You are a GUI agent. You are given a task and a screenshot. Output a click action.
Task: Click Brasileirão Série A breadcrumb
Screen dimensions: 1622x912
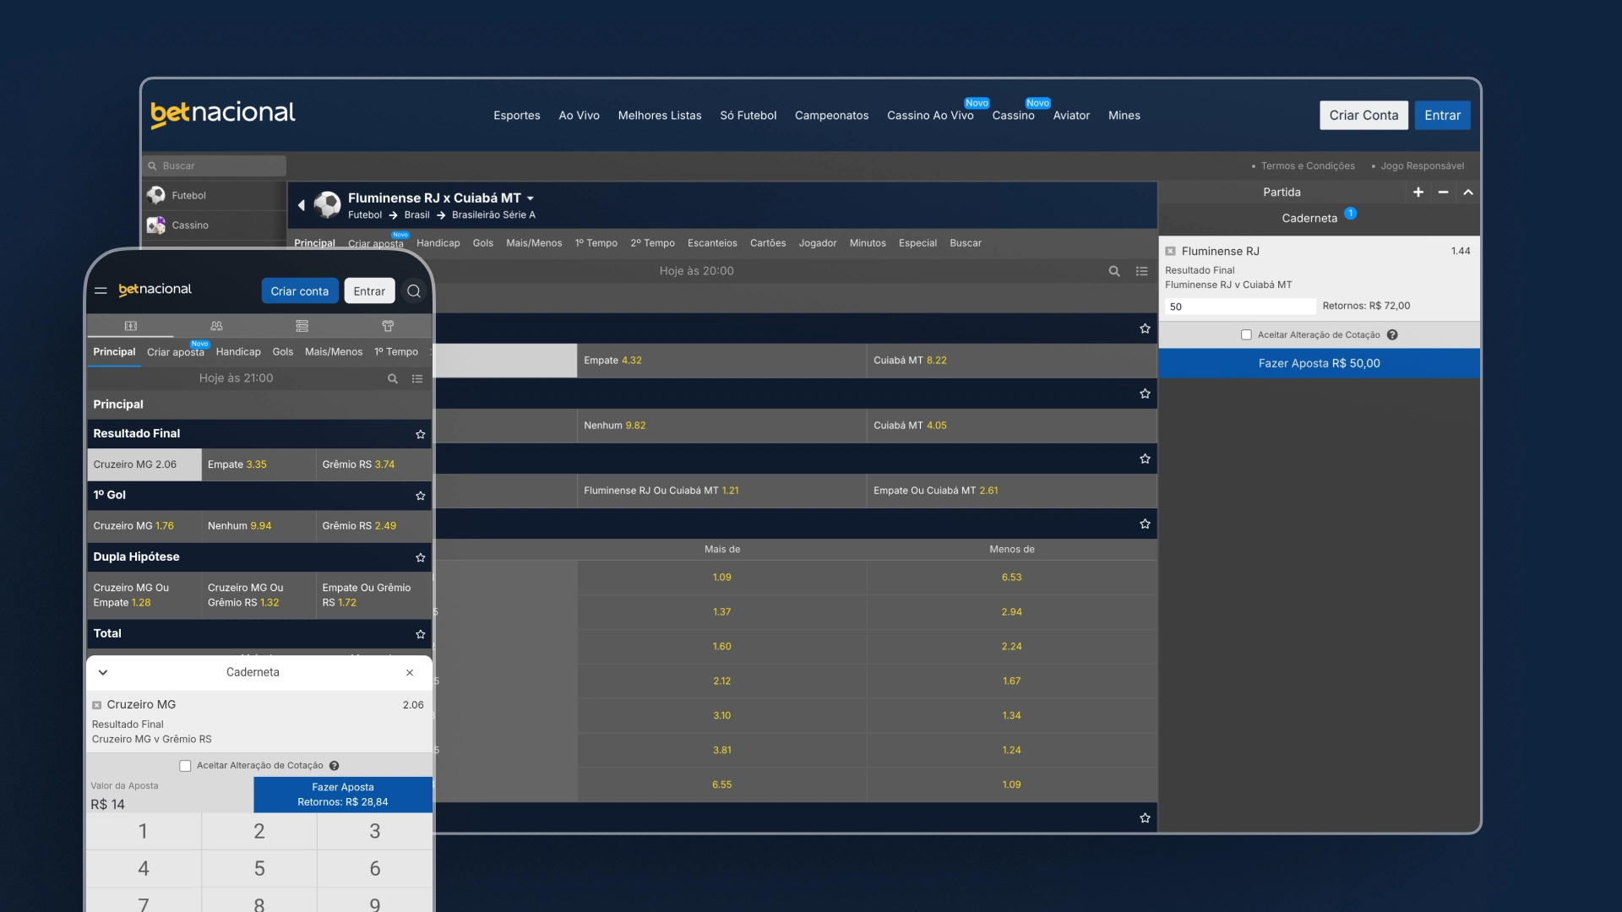click(493, 215)
